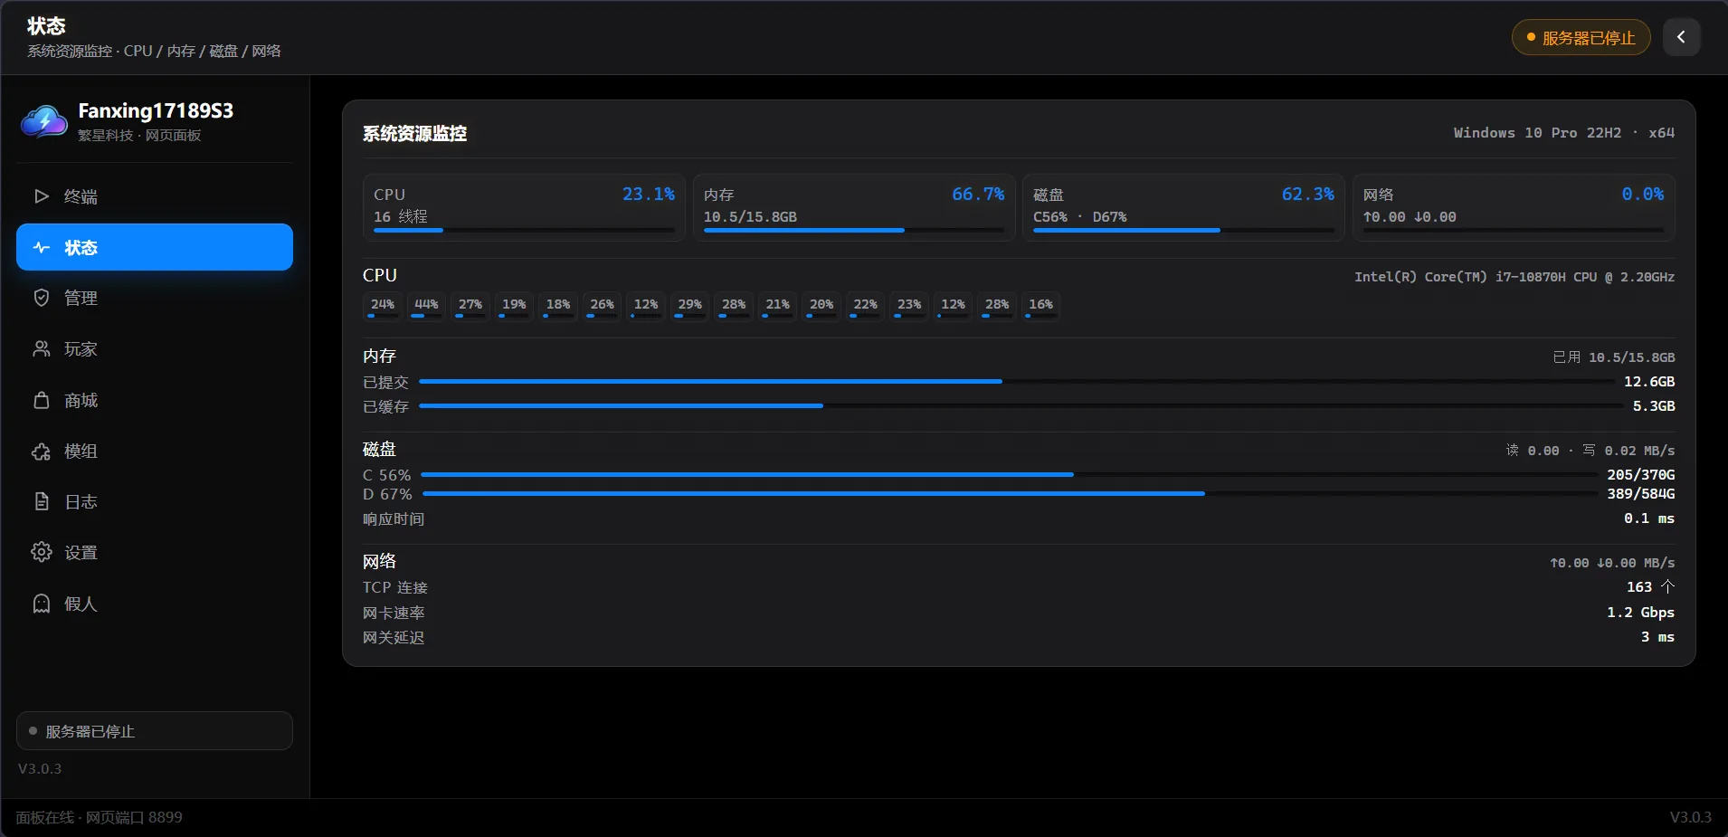
Task: Click the 内存 66.7% summary card
Action: click(854, 207)
